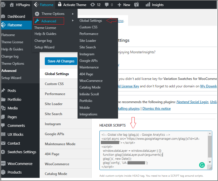Switch to the Site Search tab
Image resolution: width=218 pixels, height=181 pixels.
(x=59, y=114)
